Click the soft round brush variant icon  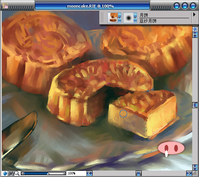tap(129, 18)
